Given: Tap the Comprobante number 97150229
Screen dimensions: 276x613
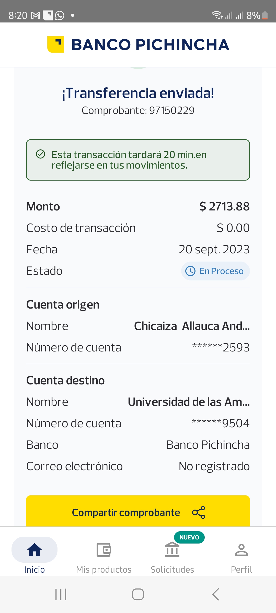Looking at the screenshot, I should coord(172,111).
